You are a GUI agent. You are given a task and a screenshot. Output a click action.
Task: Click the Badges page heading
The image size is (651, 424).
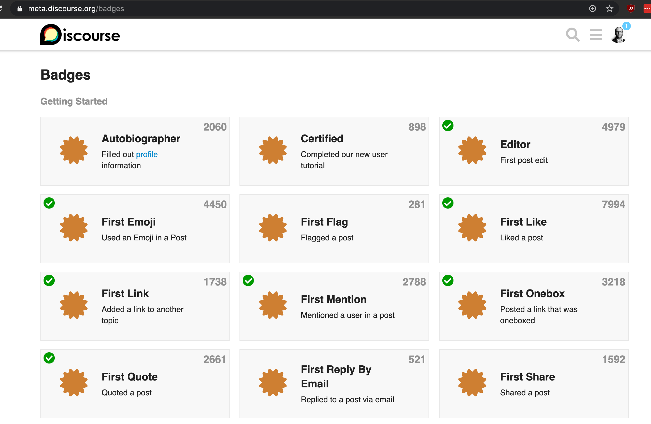65,75
